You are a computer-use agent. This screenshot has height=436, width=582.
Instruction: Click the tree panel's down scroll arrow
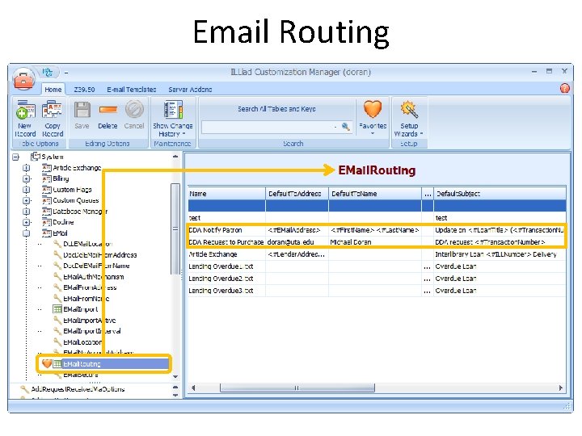[175, 377]
